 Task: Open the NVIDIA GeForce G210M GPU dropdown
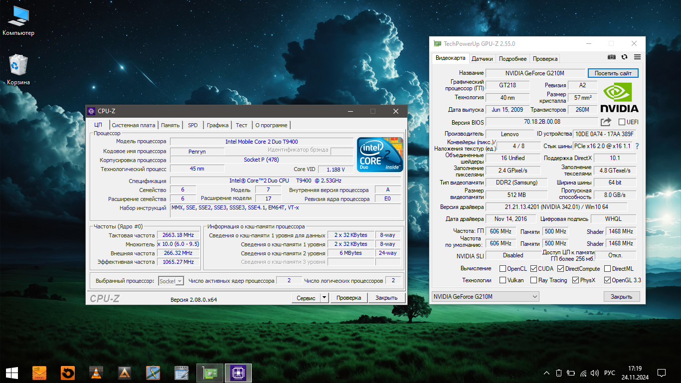[x=485, y=297]
